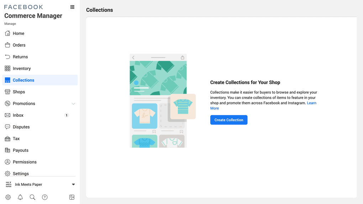
Task: Click the Orders shopping bag icon
Action: tap(7, 45)
